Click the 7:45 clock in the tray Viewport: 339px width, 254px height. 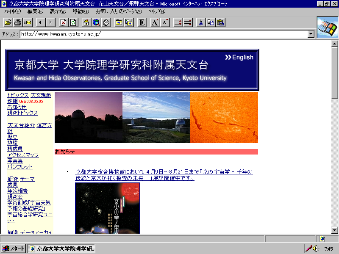[329, 249]
